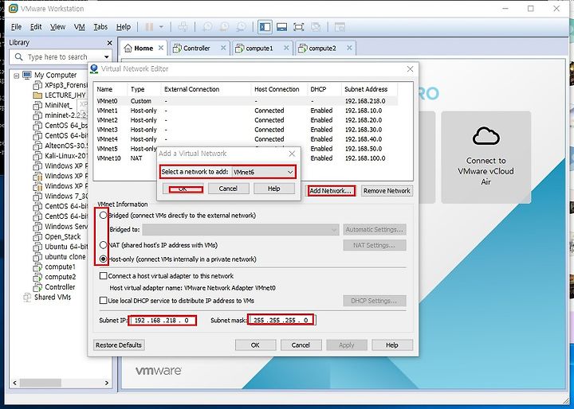
Task: Close the Home tab with its X
Action: click(161, 48)
